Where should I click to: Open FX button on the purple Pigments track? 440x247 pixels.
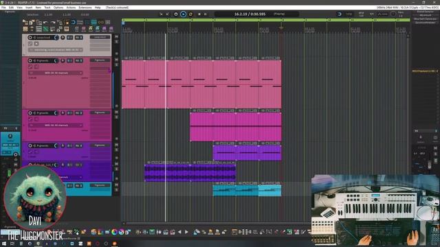[x=78, y=145]
